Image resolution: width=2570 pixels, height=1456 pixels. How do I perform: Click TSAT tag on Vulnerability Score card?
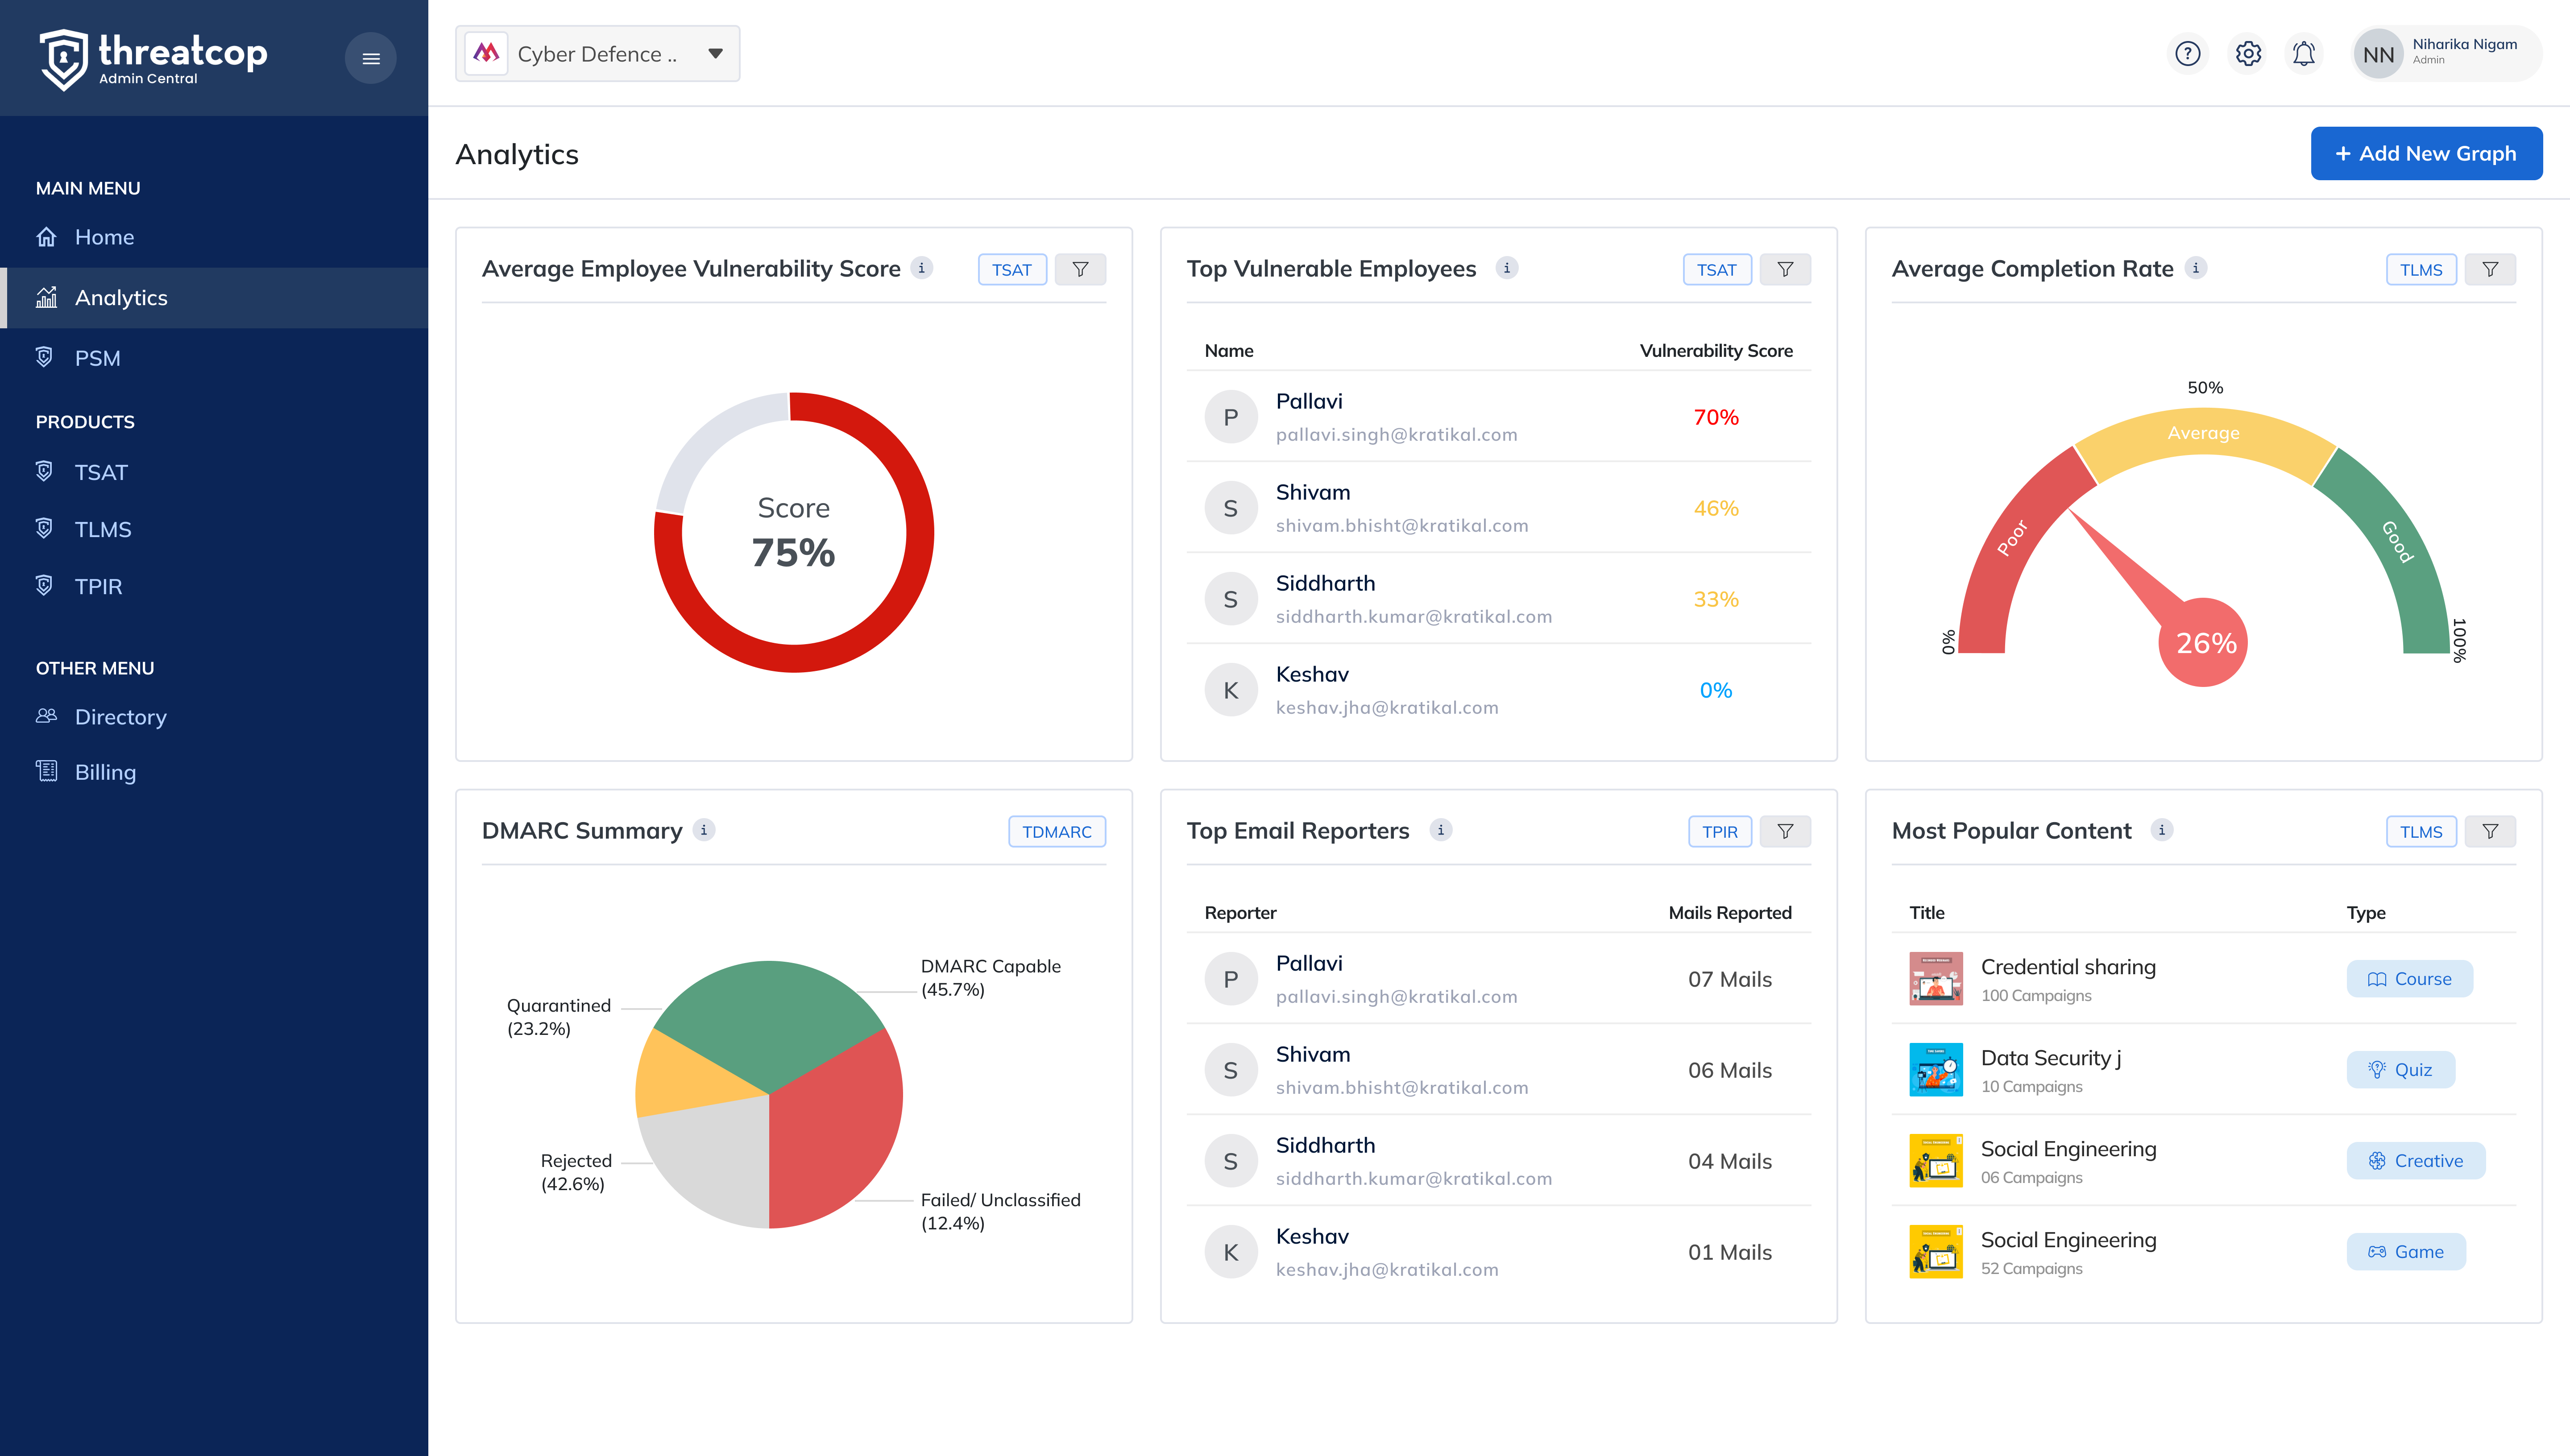1012,269
